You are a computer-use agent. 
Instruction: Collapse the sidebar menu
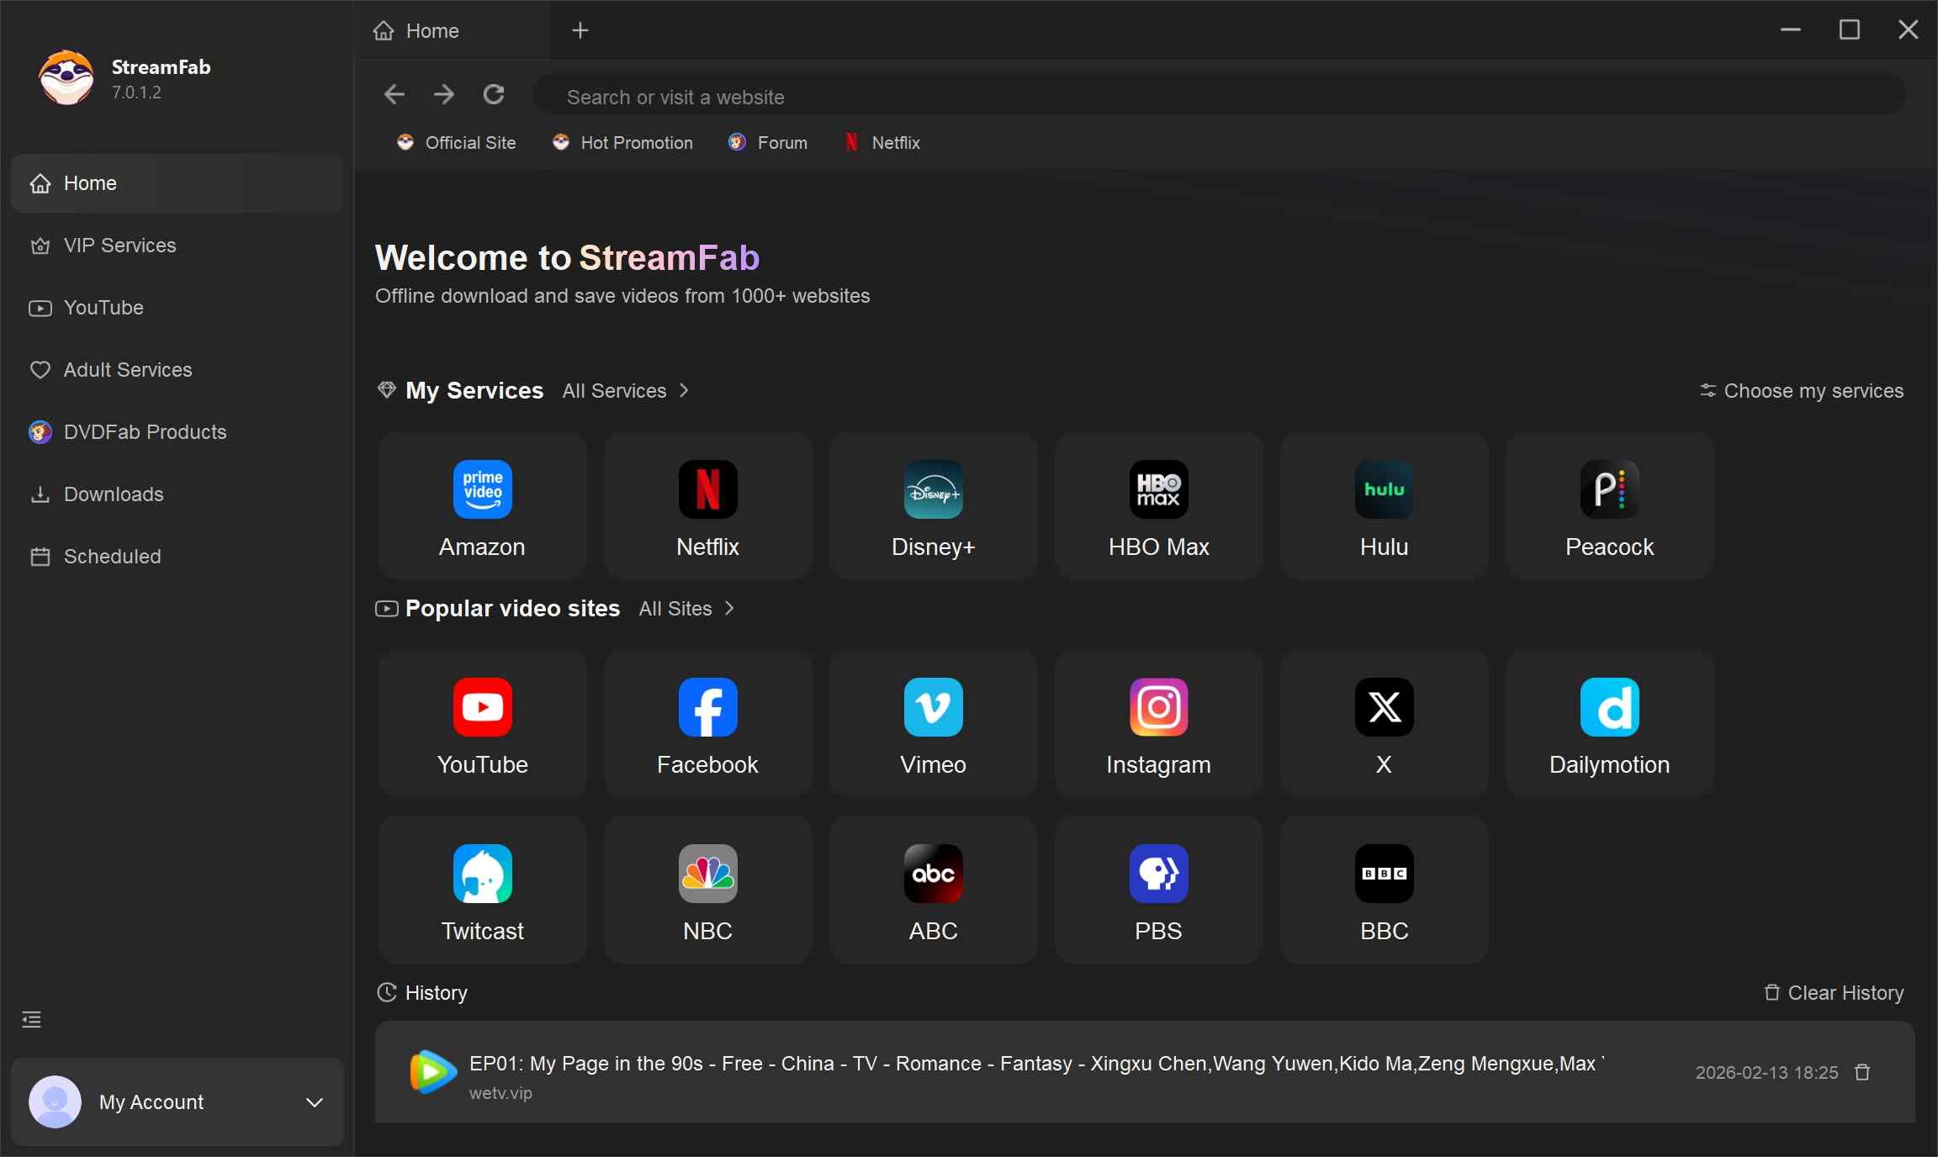30,1020
